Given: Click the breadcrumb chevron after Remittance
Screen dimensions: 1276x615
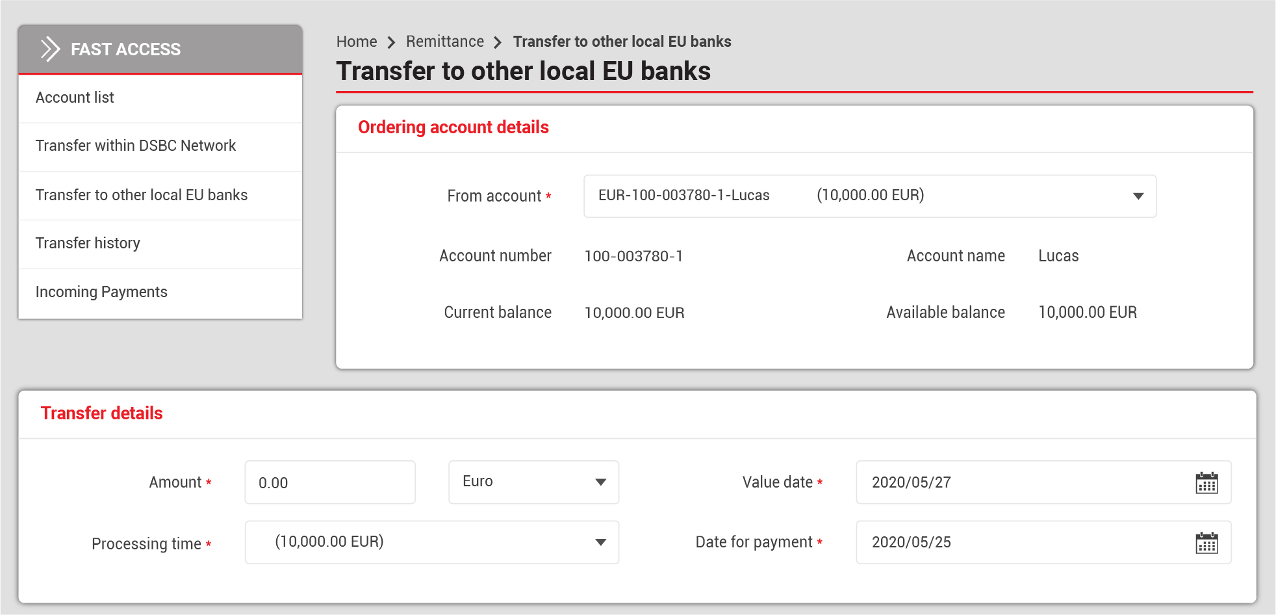Looking at the screenshot, I should pyautogui.click(x=498, y=43).
